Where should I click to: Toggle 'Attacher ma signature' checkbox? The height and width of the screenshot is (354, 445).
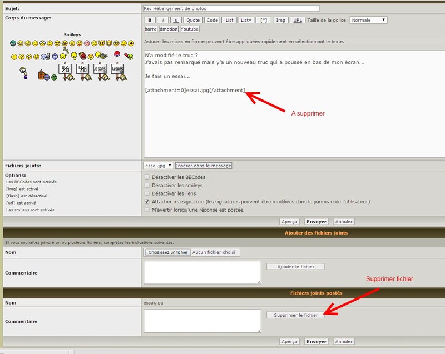(147, 202)
